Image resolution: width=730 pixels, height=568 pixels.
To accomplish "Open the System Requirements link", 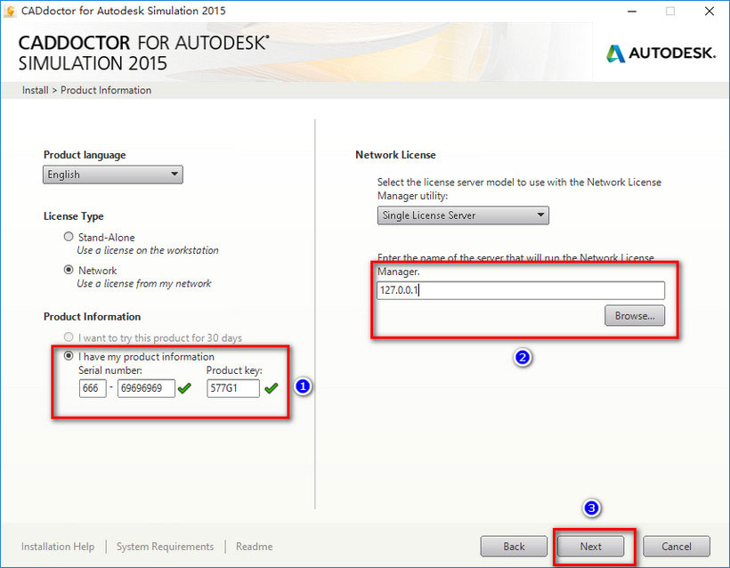I will click(165, 546).
